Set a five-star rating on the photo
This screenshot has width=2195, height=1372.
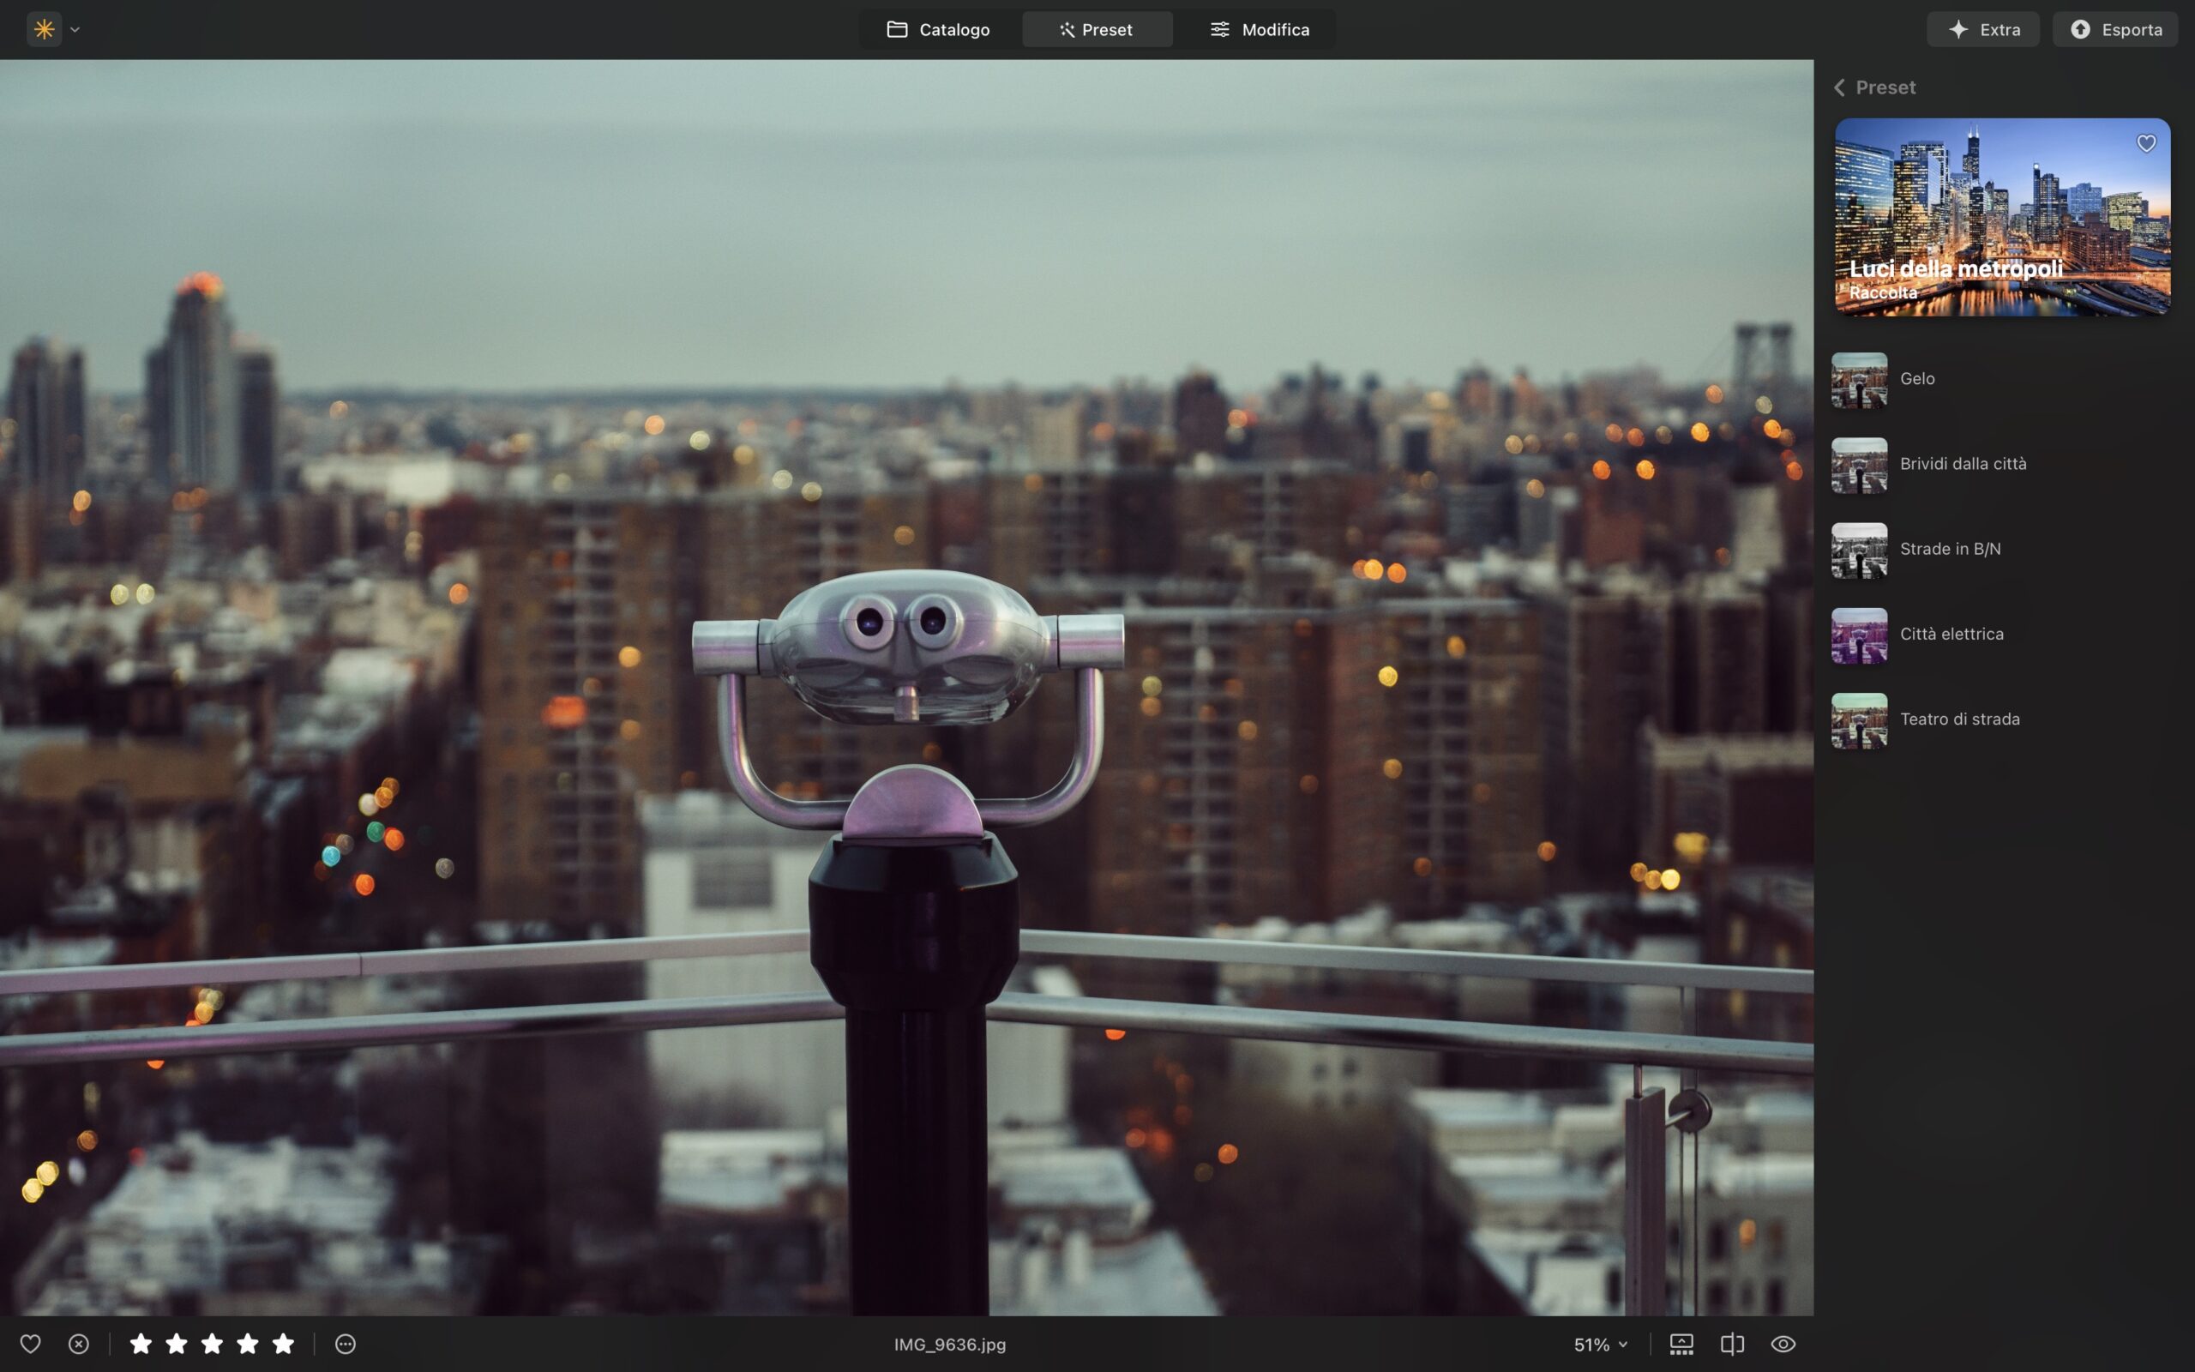pos(283,1344)
